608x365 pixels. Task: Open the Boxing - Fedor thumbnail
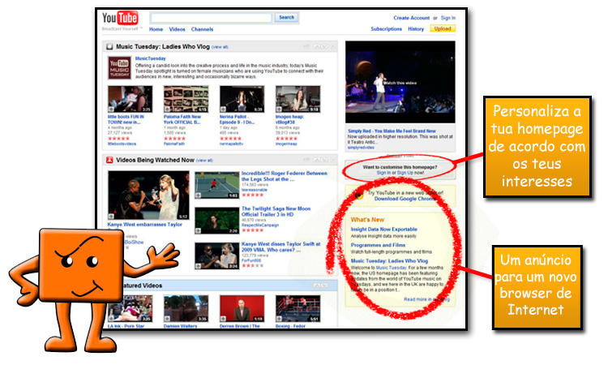pyautogui.click(x=298, y=308)
